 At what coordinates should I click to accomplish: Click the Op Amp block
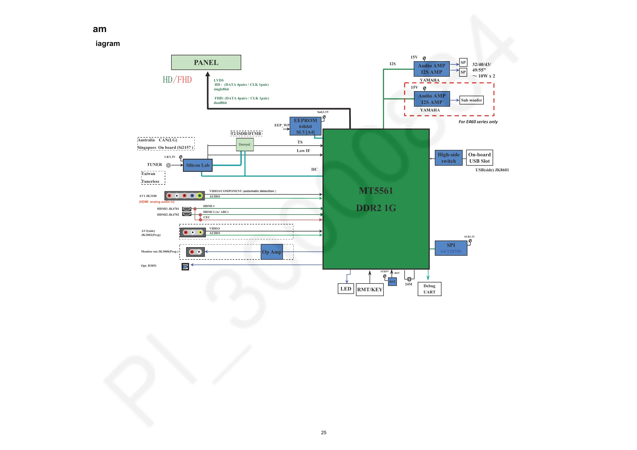[x=272, y=252]
